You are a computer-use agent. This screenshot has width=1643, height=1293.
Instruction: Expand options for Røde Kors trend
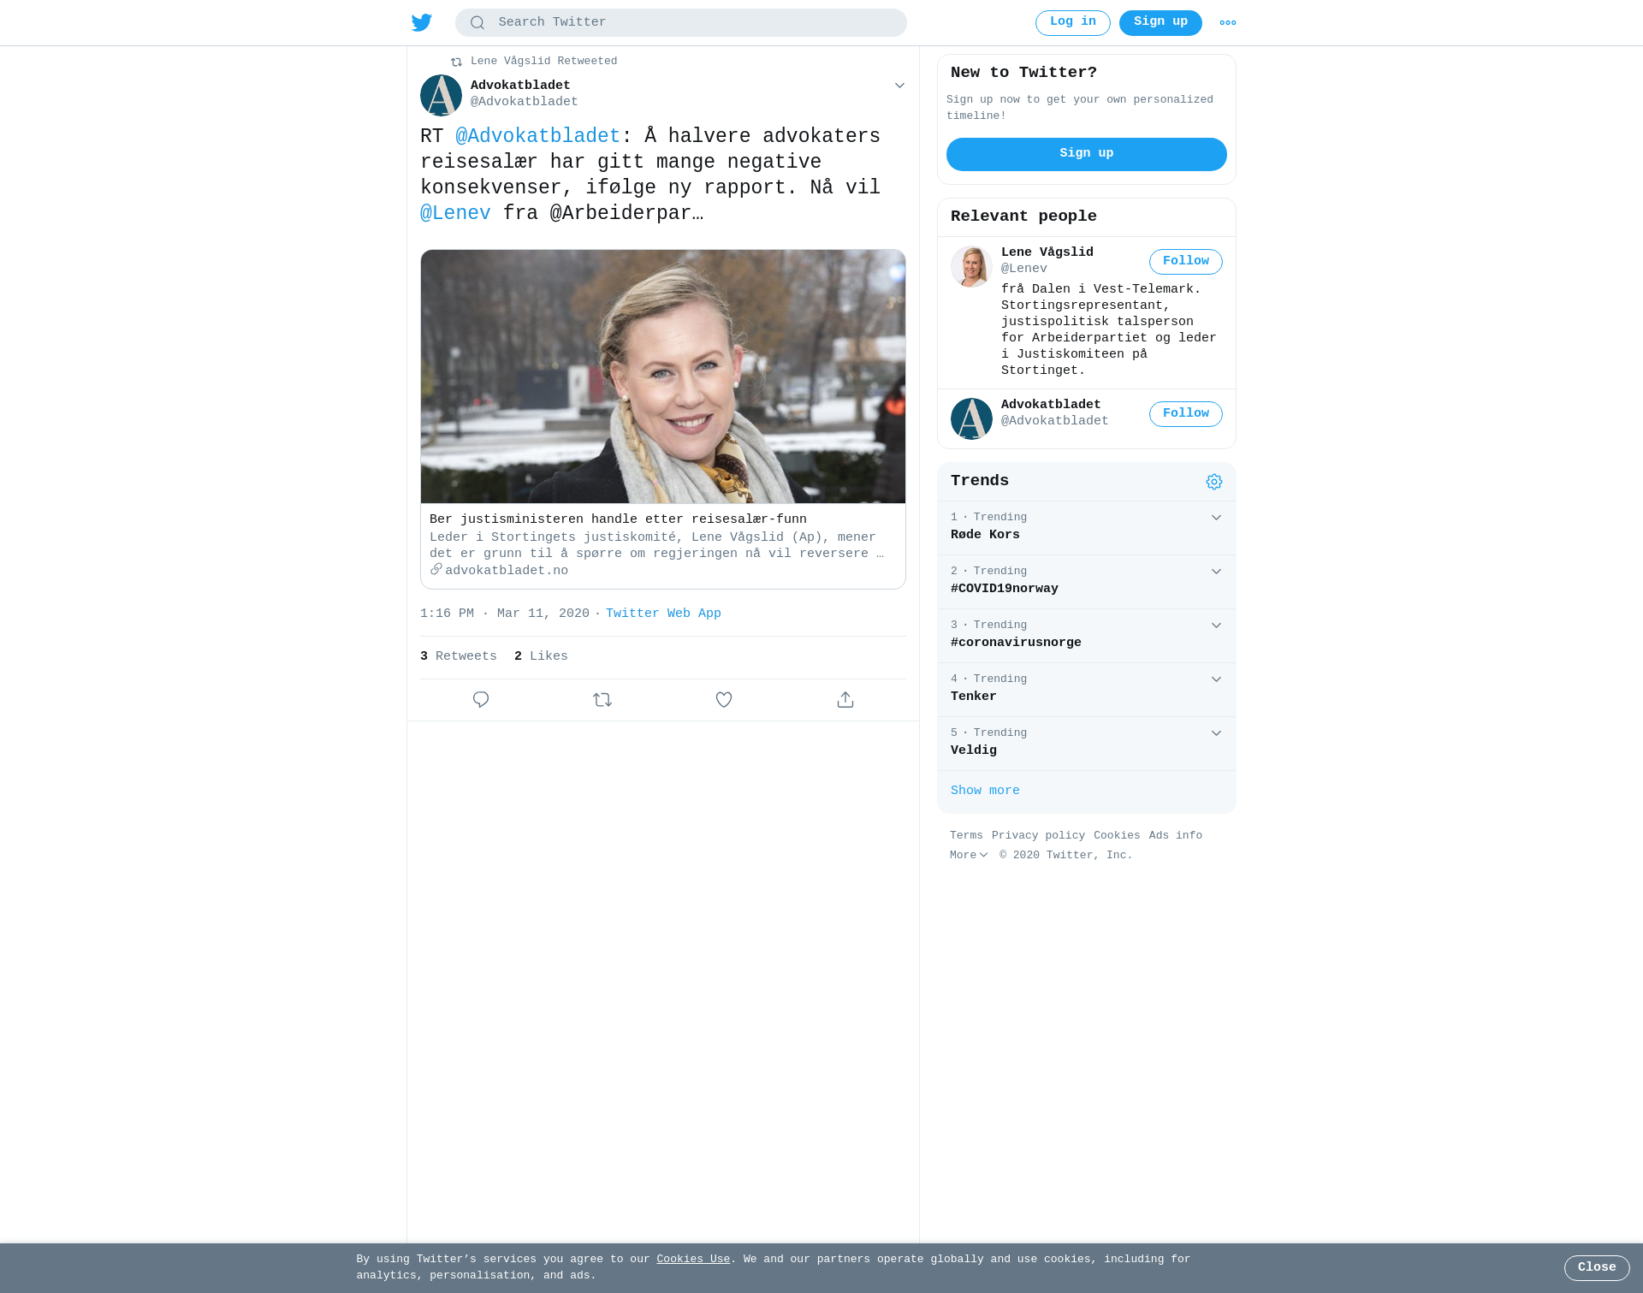[1216, 518]
